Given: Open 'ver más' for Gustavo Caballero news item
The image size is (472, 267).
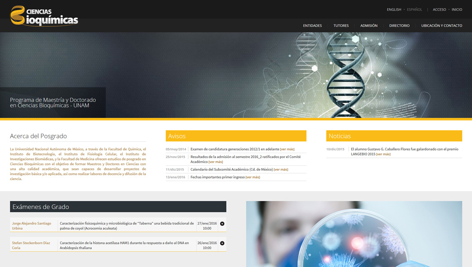Looking at the screenshot, I should point(383,154).
